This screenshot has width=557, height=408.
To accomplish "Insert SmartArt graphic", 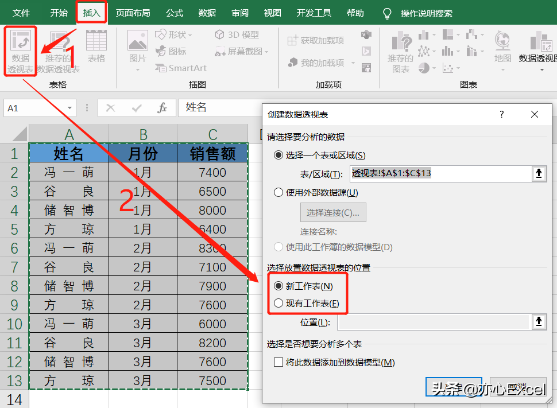I will click(x=181, y=68).
